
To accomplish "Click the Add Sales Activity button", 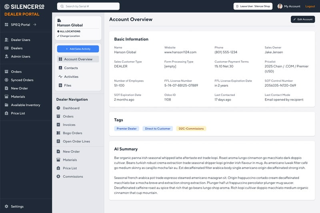I will [78, 49].
